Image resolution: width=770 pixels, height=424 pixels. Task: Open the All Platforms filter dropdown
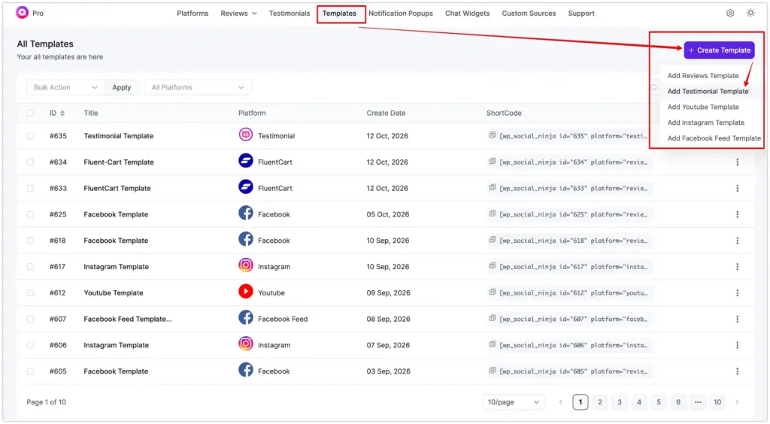click(x=198, y=87)
